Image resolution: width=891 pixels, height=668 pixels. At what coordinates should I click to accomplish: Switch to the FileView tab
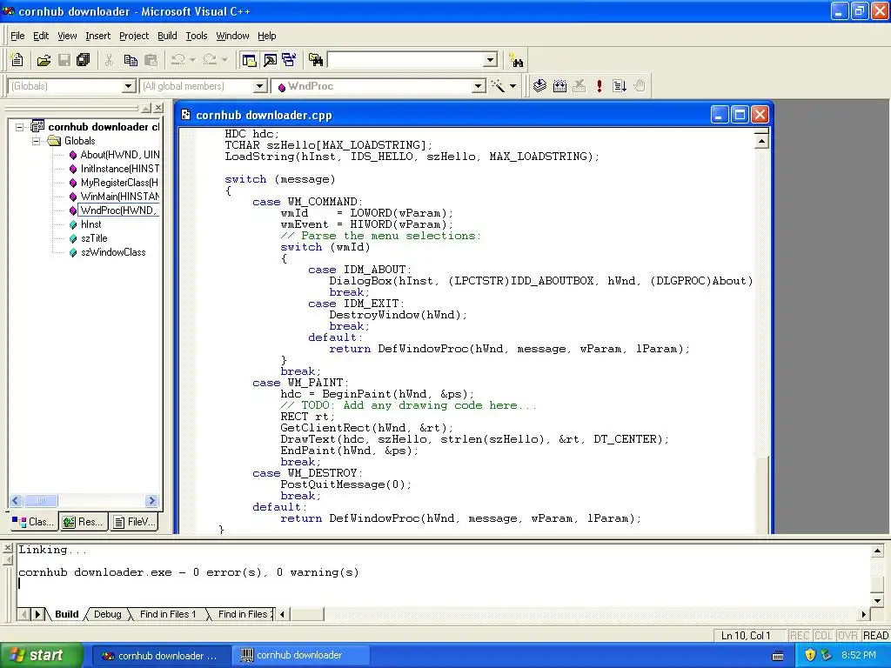(133, 522)
